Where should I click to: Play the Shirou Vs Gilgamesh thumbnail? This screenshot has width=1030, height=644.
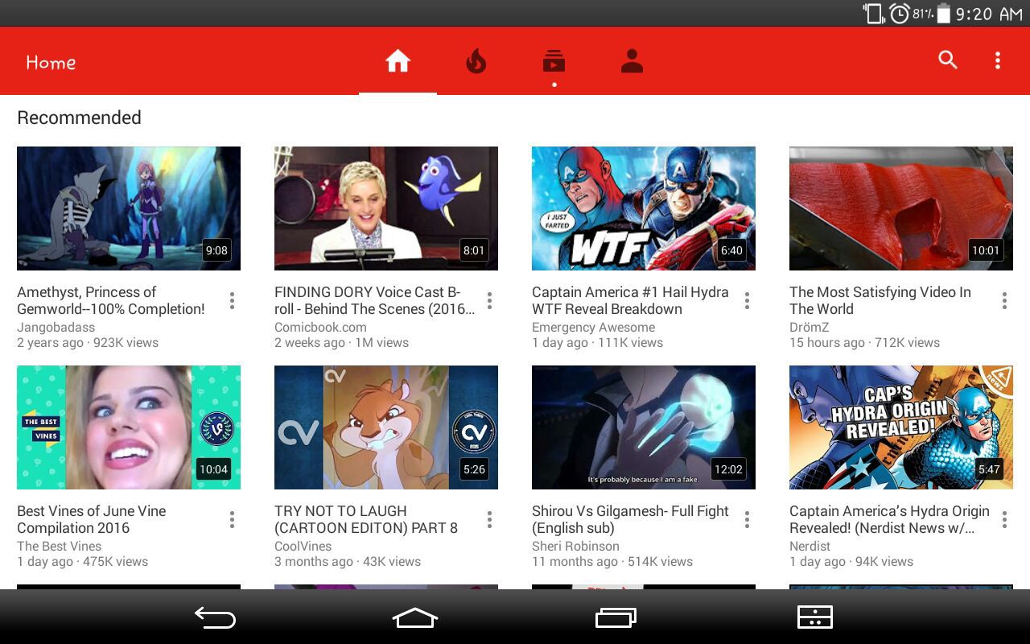[644, 427]
